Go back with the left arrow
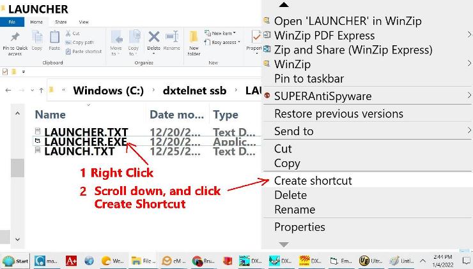The image size is (473, 269). pos(8,91)
